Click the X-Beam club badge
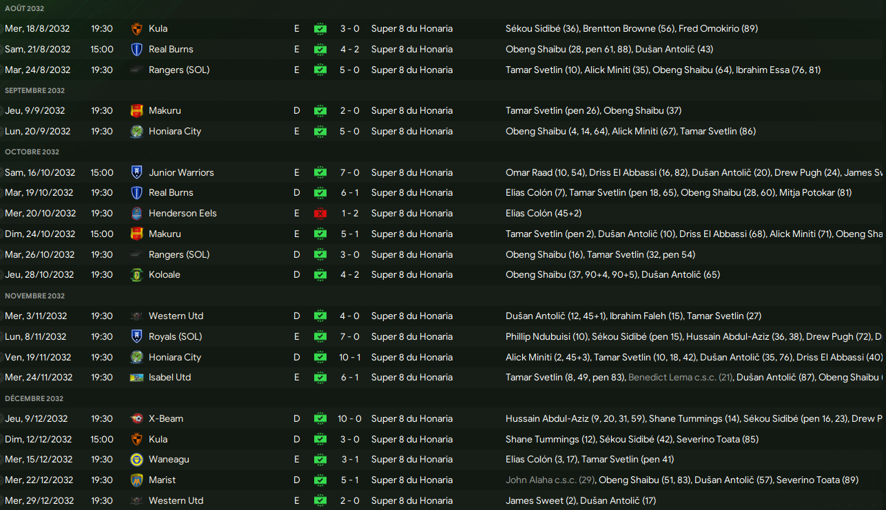 pyautogui.click(x=136, y=419)
